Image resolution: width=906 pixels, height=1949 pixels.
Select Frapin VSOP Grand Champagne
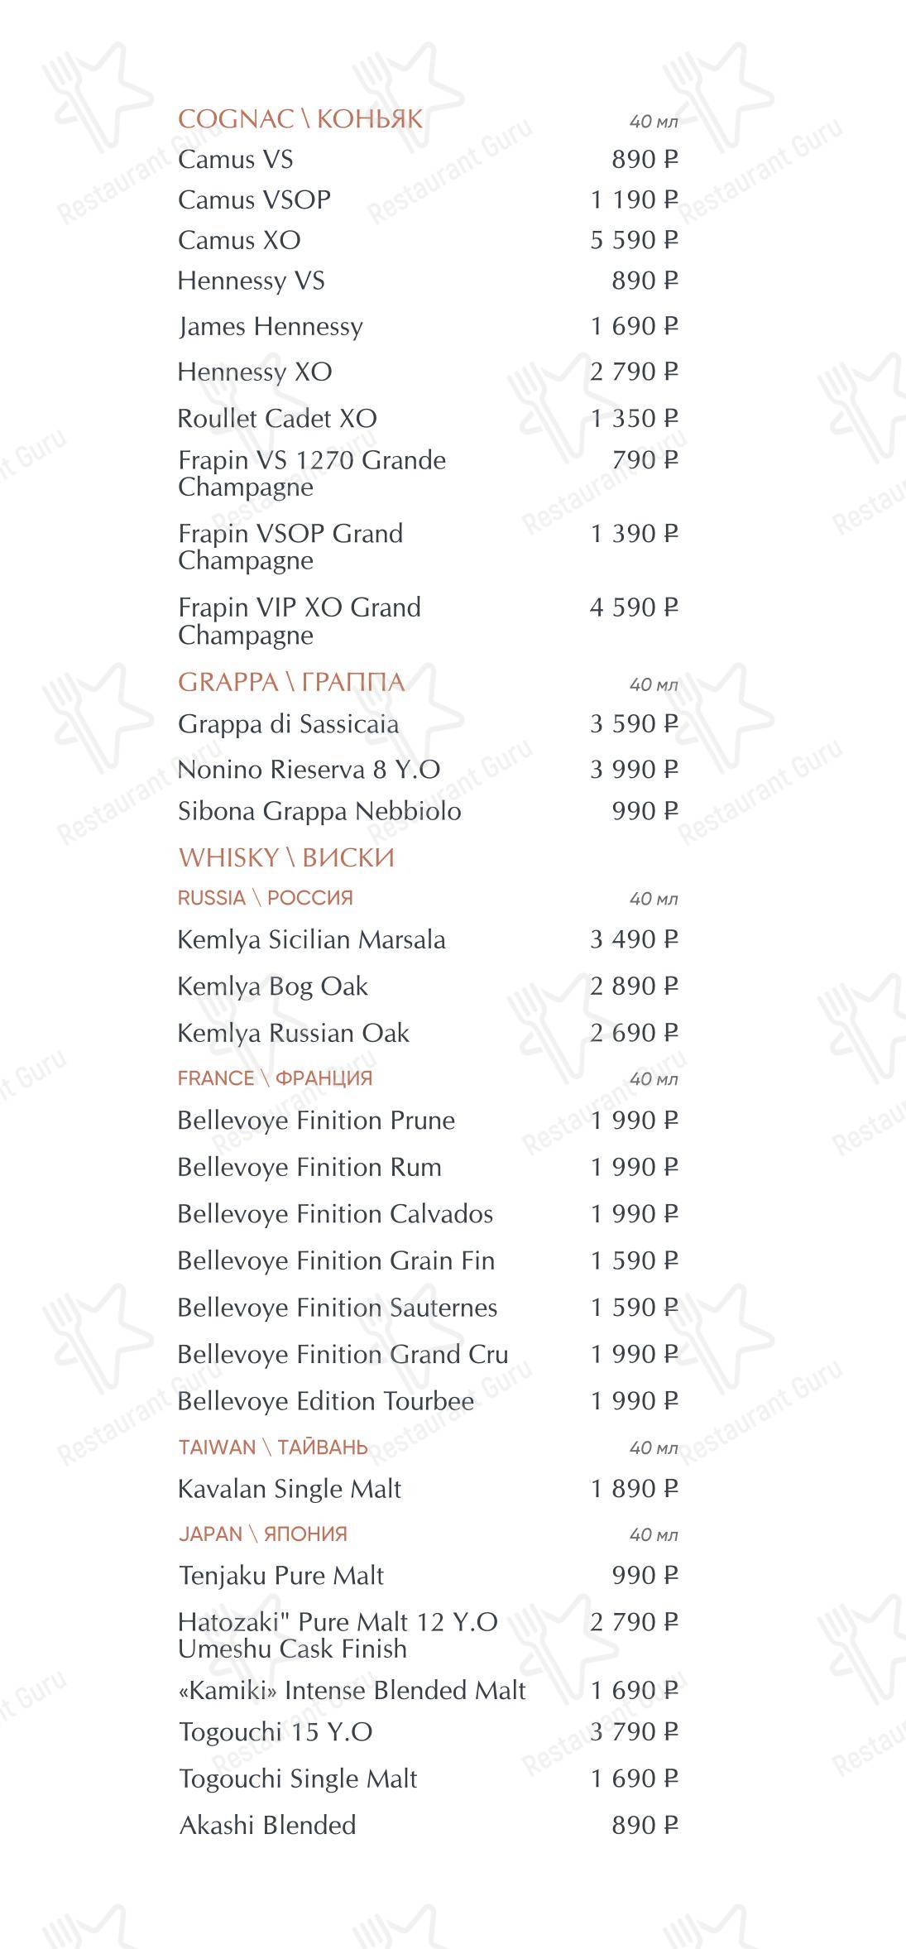point(290,547)
